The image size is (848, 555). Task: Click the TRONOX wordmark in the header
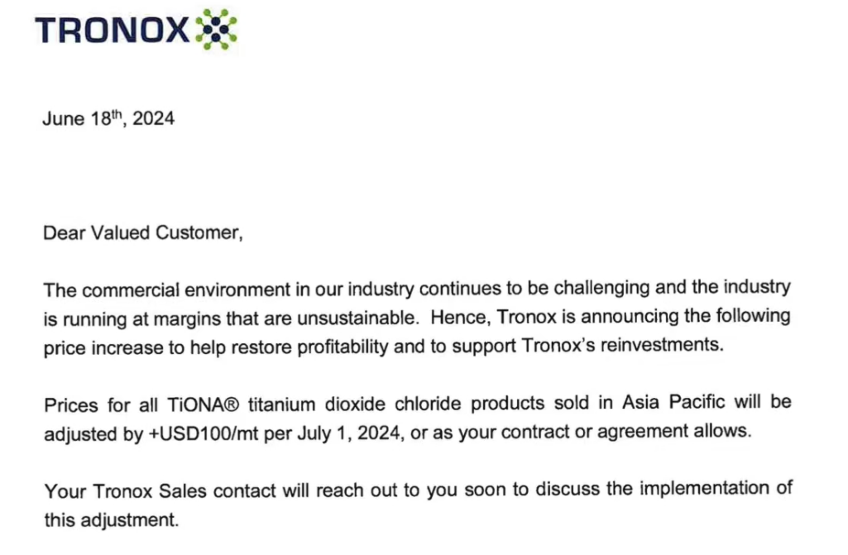click(112, 30)
